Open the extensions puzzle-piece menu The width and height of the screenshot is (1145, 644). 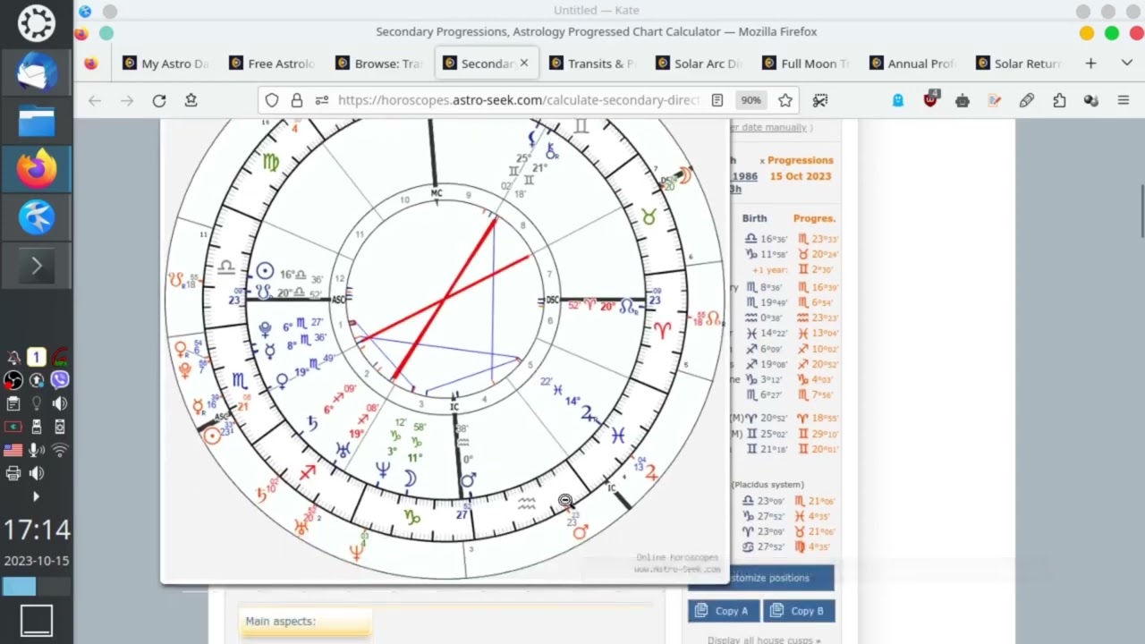(x=1059, y=100)
